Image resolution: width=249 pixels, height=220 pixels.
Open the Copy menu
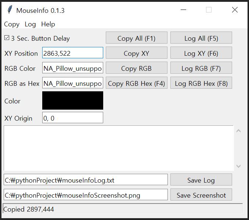[12, 24]
